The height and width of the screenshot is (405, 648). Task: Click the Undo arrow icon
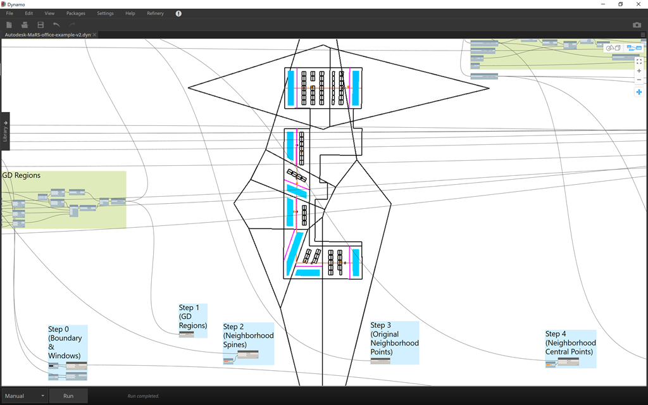point(56,25)
